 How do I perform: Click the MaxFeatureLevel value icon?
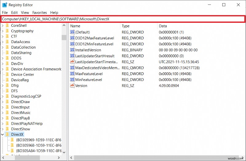(x=72, y=74)
